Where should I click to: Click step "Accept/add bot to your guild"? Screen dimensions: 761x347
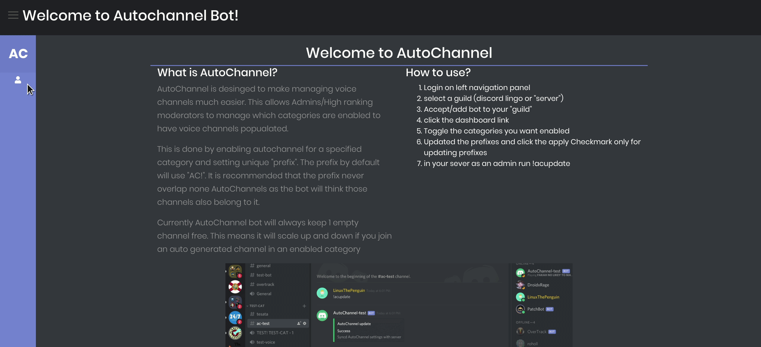(x=478, y=109)
